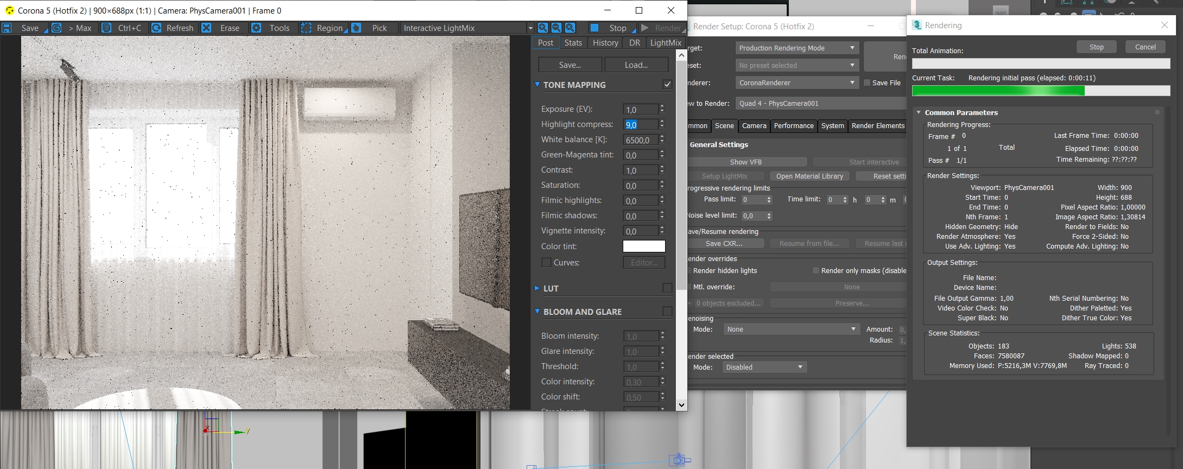This screenshot has height=469, width=1183.
Task: Open the Interactive LightMix dropdown
Action: pos(467,28)
